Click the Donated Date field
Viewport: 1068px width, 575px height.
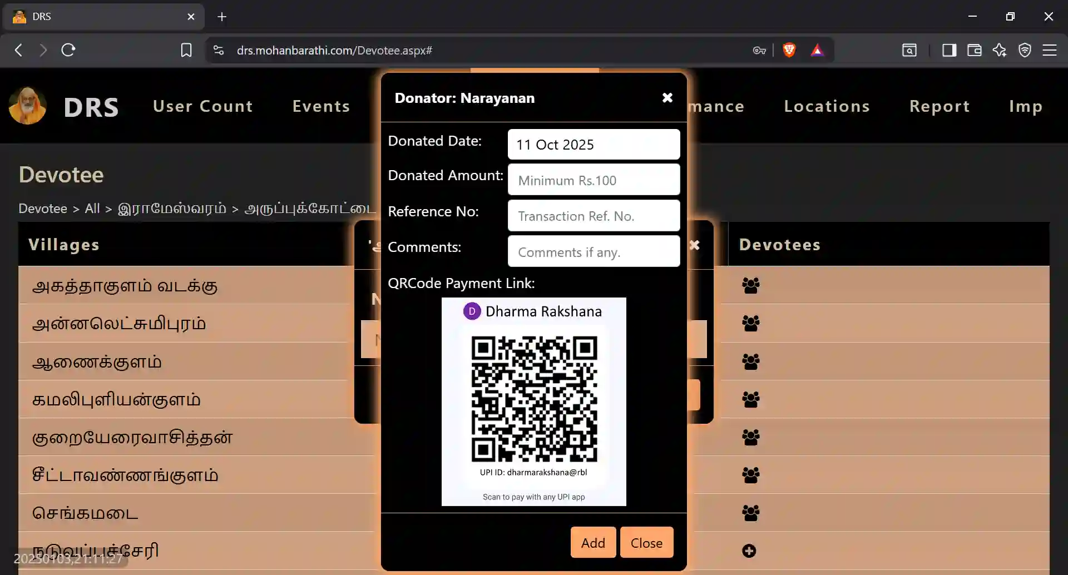coord(594,145)
